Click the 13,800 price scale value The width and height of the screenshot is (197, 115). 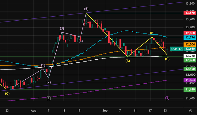(x=190, y=3)
